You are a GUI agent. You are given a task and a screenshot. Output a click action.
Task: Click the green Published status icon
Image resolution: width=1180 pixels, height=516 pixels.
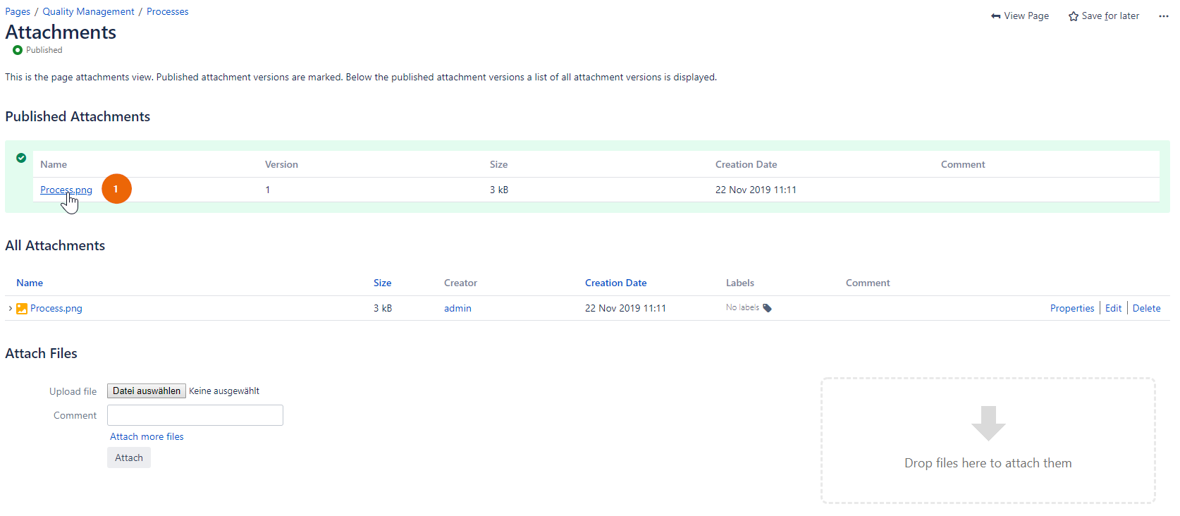click(18, 50)
